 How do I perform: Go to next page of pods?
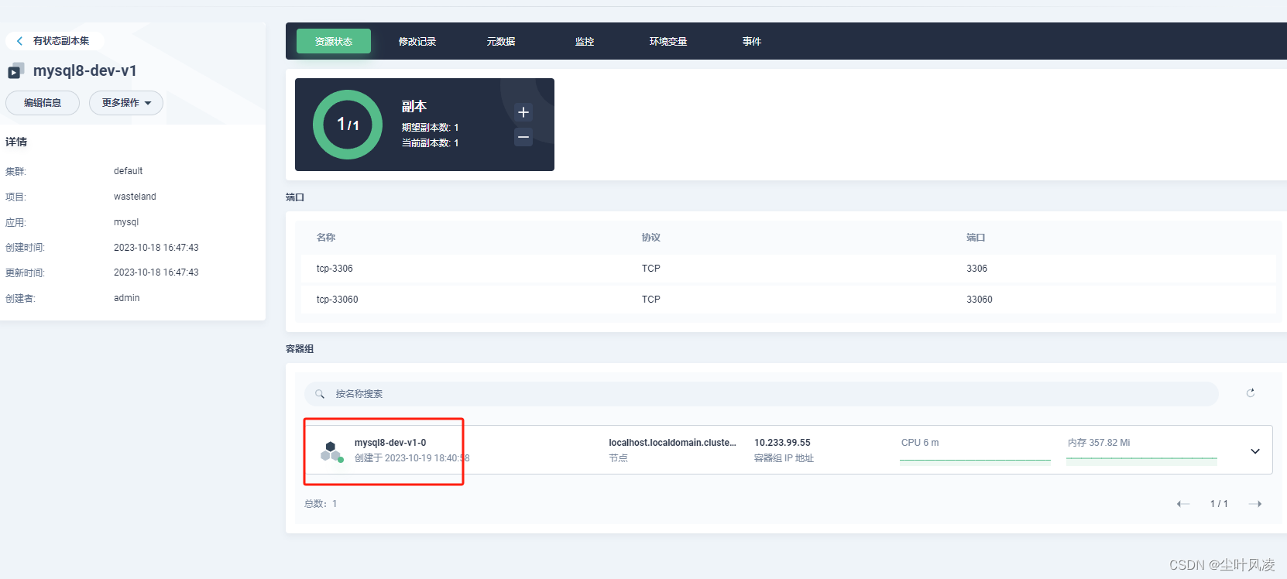(x=1255, y=504)
